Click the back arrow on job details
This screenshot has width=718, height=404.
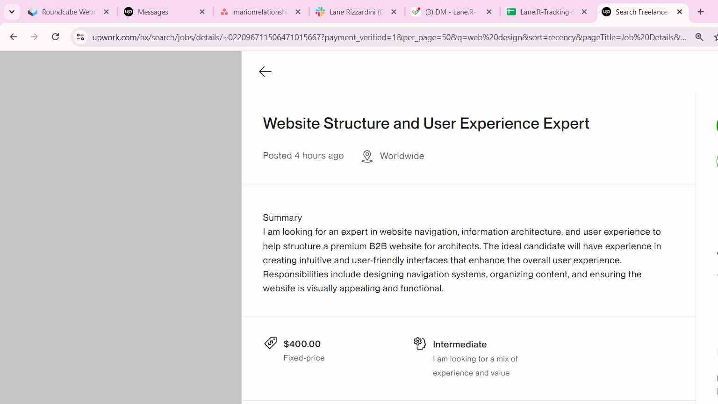click(265, 72)
